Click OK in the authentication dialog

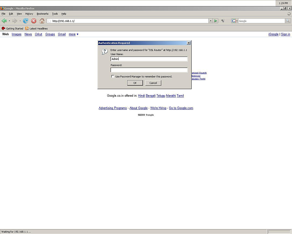click(x=135, y=83)
